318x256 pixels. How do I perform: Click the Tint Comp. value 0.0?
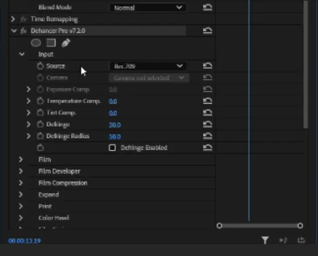(x=113, y=113)
